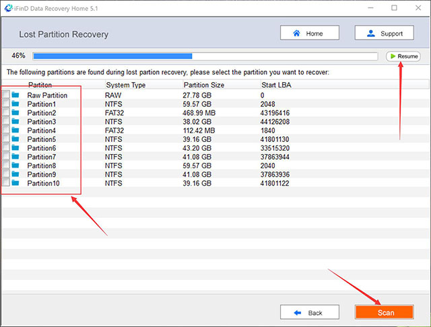The width and height of the screenshot is (431, 327).
Task: Click the 27.78 GB size cell
Action: pos(197,96)
